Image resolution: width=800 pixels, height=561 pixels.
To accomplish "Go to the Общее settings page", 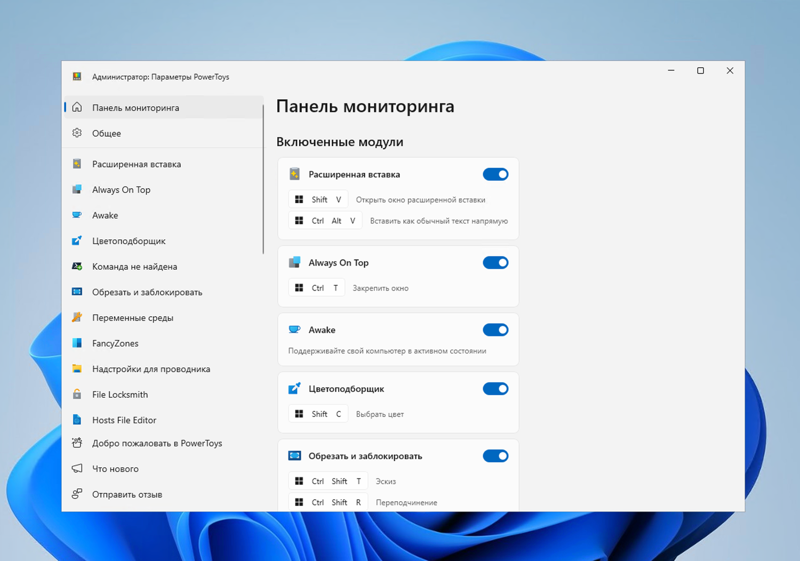I will click(x=163, y=133).
